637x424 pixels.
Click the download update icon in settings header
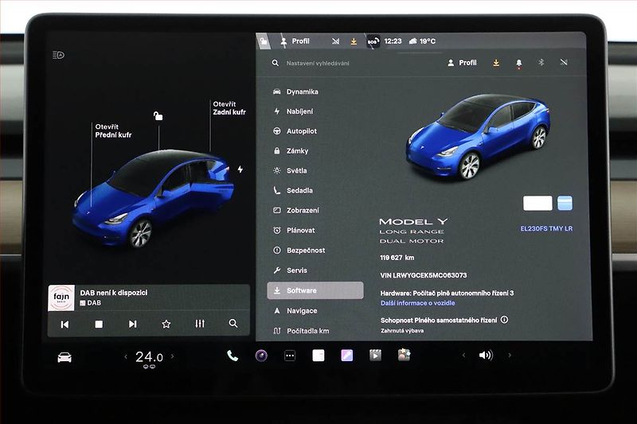[x=496, y=63]
